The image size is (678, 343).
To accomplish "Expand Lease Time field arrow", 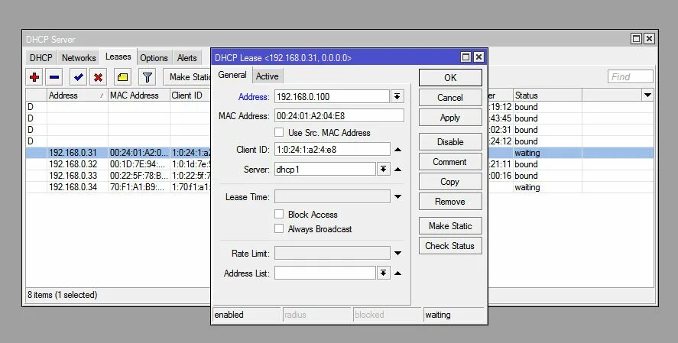I will coord(397,197).
